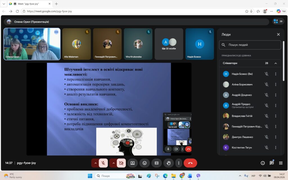Open the activities grid icon

281,163
